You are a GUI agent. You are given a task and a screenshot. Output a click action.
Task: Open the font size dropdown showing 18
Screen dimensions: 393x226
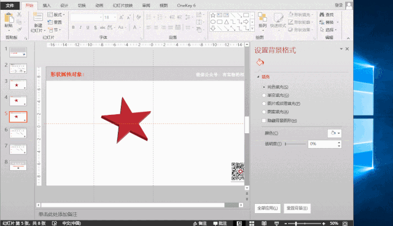click(115, 17)
